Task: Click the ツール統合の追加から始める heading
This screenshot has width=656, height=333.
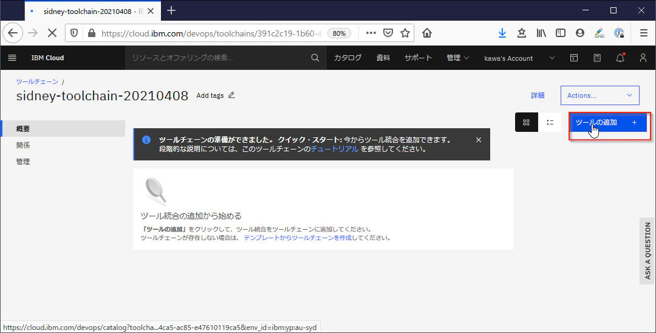Action: [191, 216]
